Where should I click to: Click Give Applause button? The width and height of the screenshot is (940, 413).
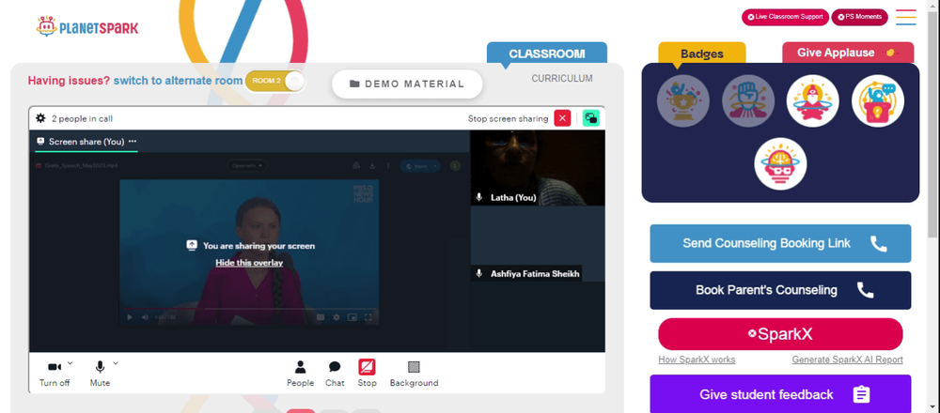click(x=848, y=53)
